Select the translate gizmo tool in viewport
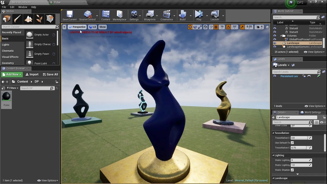This screenshot has width=327, height=184. click(x=190, y=27)
